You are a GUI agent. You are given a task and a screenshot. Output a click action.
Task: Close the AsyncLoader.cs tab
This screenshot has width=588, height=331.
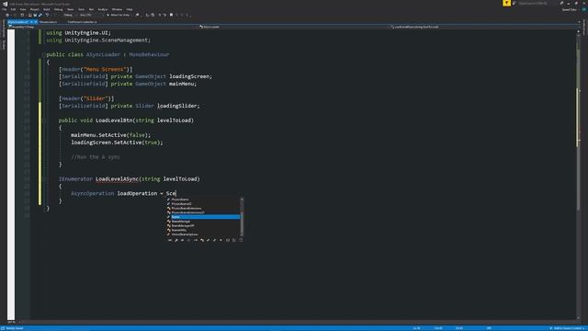(x=36, y=22)
